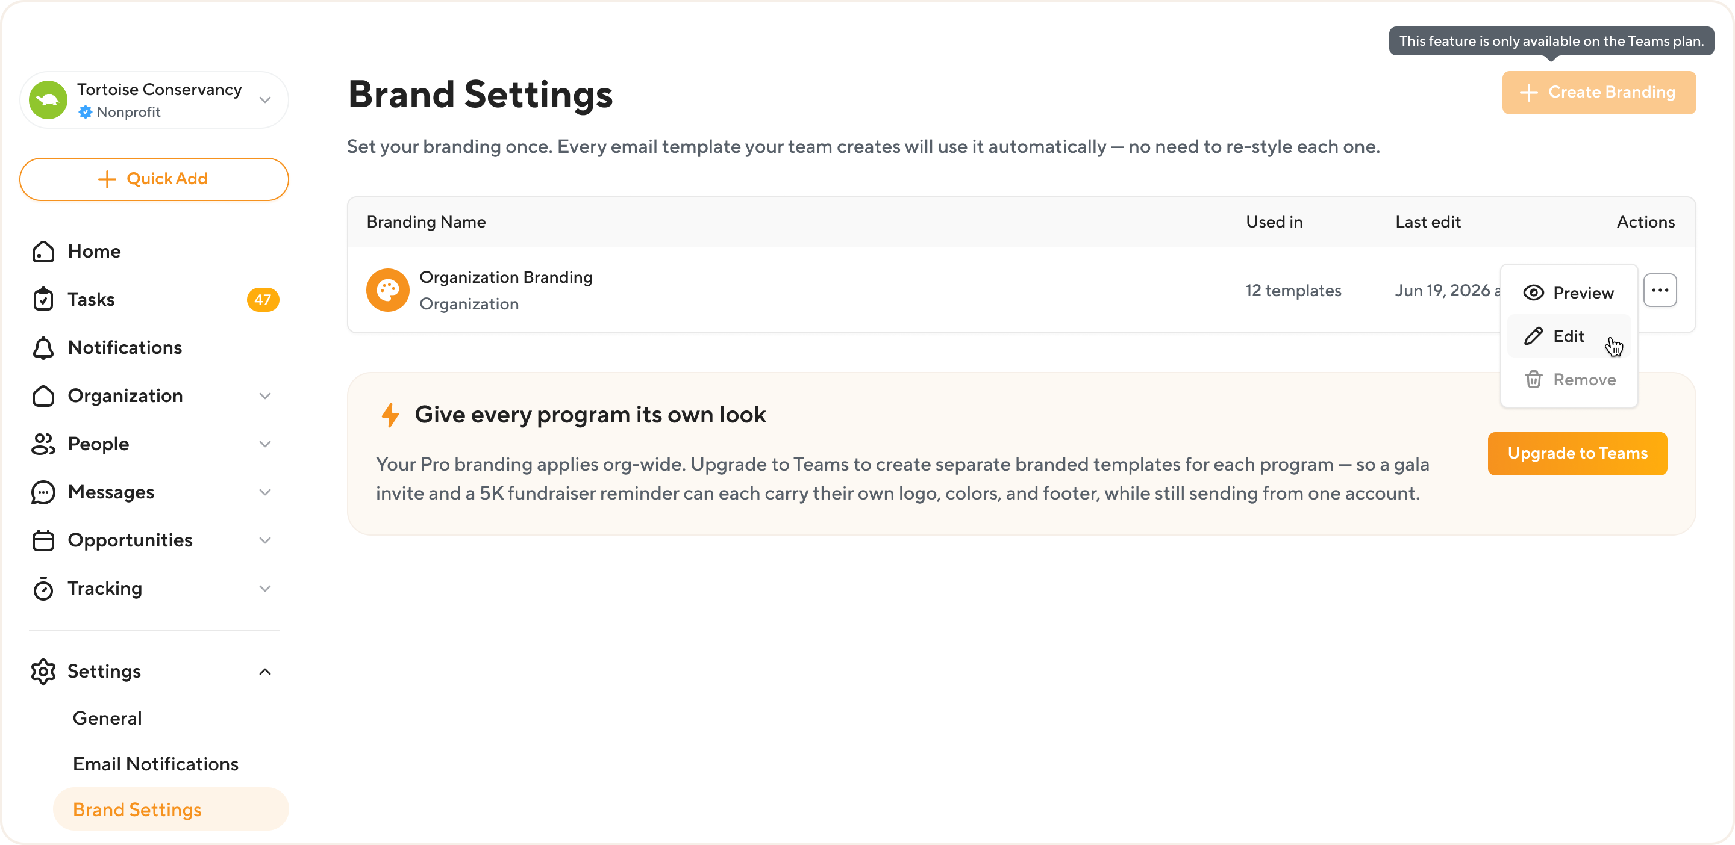This screenshot has width=1735, height=845.
Task: Expand the Organization menu chevron
Action: coord(265,395)
